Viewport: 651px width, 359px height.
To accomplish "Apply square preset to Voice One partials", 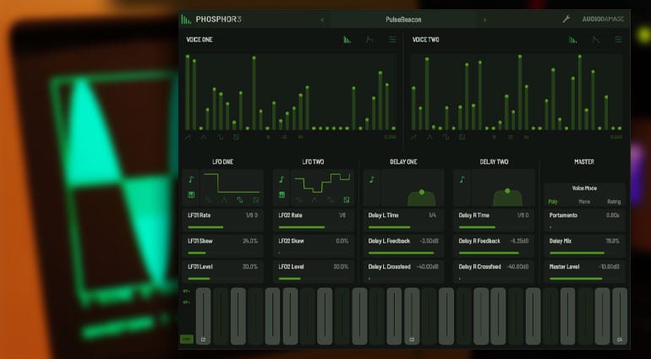I will point(220,137).
